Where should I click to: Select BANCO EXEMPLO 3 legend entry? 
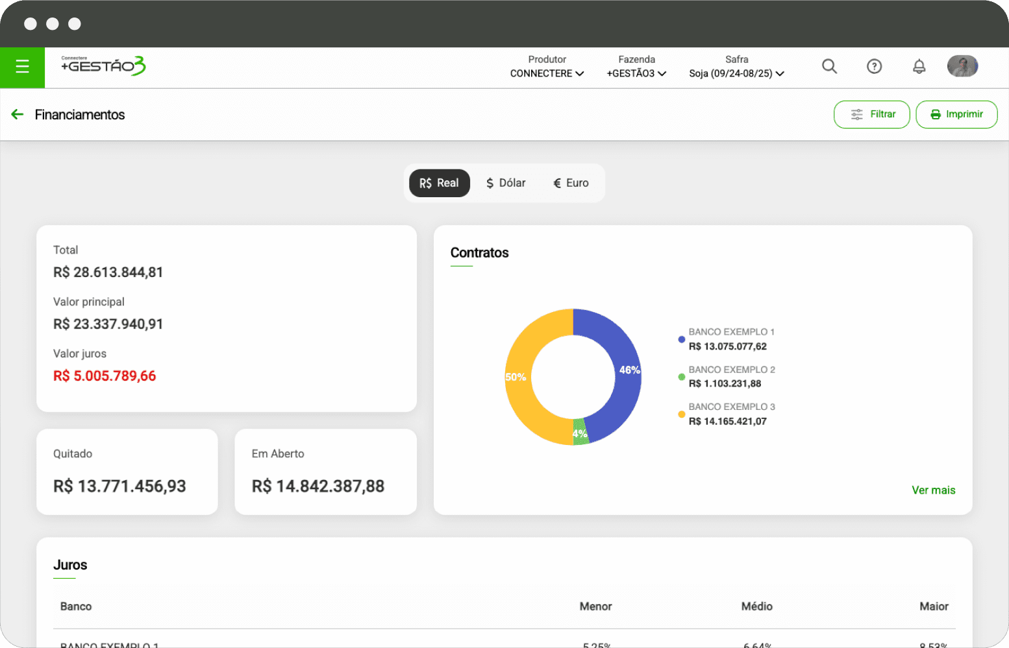click(x=731, y=414)
